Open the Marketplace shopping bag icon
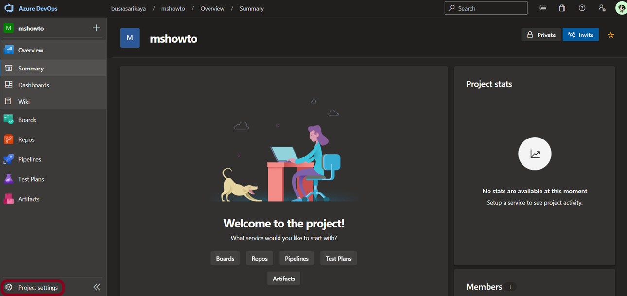This screenshot has width=627, height=296. (562, 8)
